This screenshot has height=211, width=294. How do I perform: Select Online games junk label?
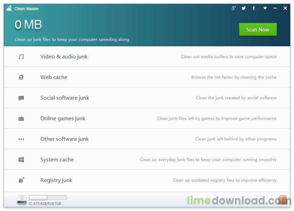(x=63, y=118)
